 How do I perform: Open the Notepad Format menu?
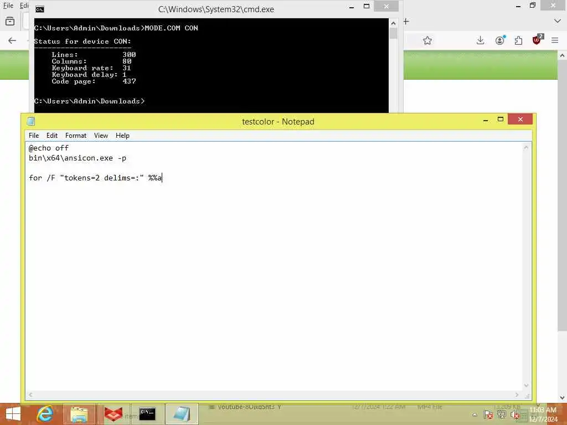[x=75, y=136]
